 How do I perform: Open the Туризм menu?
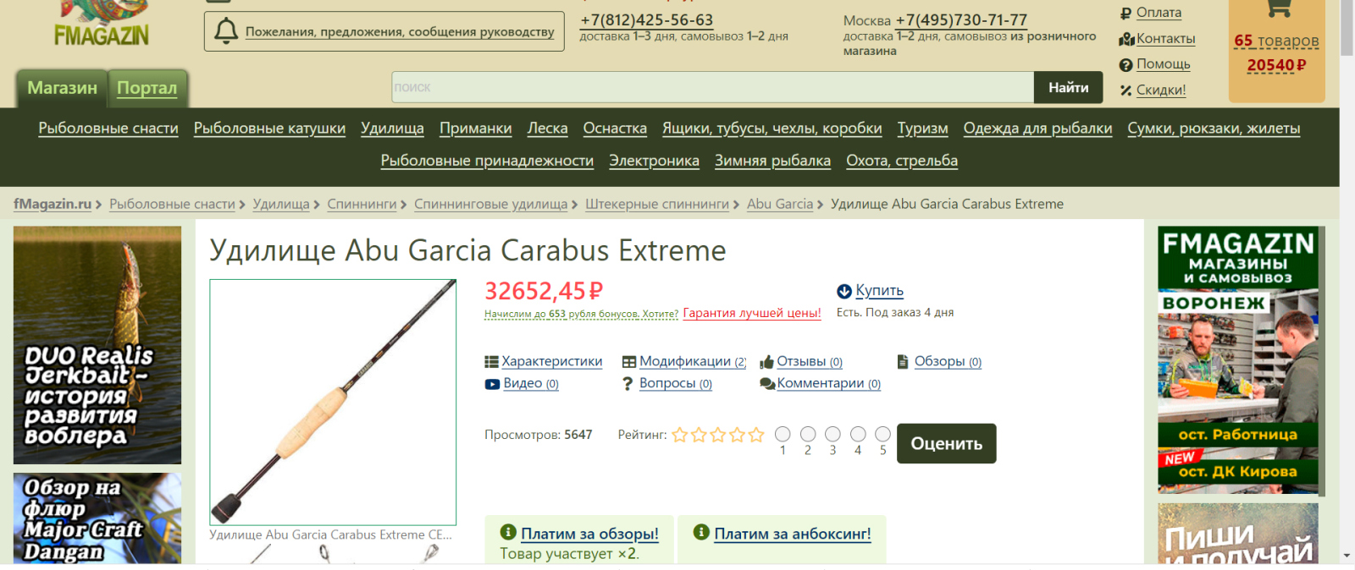pos(922,129)
